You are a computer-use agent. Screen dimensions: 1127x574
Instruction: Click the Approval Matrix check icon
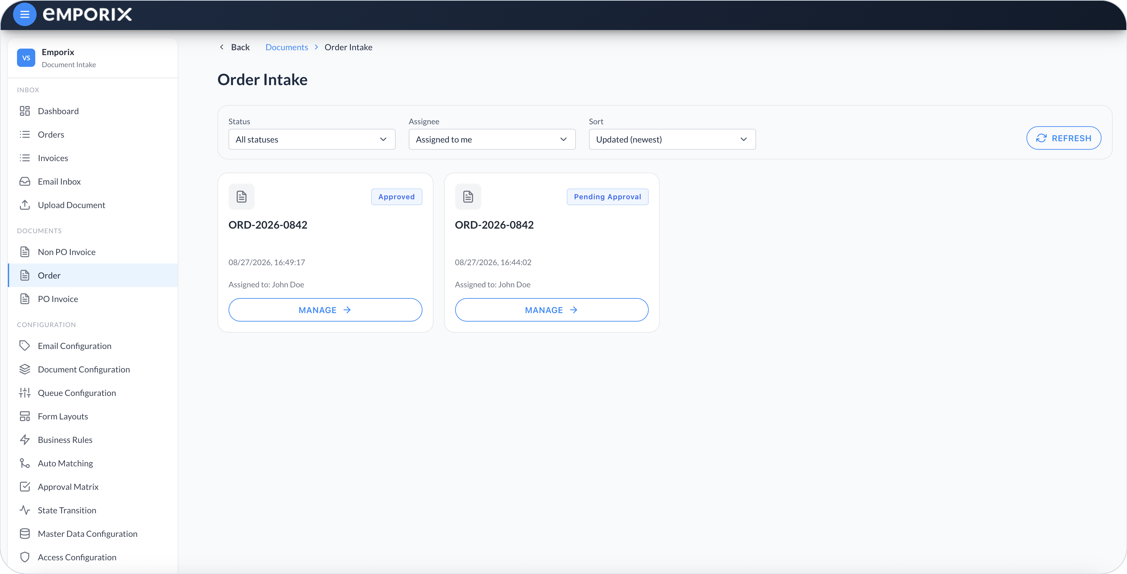point(25,487)
